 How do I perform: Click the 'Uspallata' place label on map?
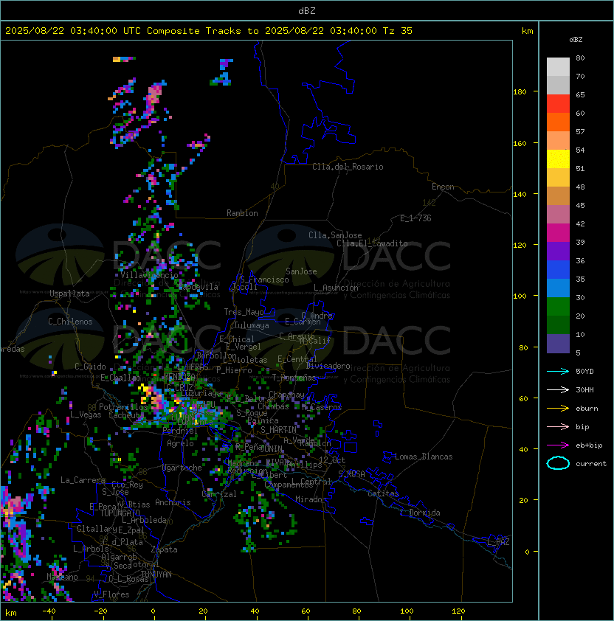pos(69,294)
